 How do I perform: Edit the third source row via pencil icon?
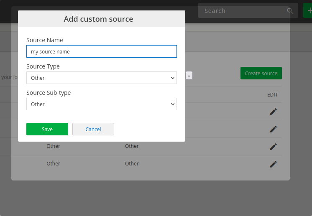[273, 147]
